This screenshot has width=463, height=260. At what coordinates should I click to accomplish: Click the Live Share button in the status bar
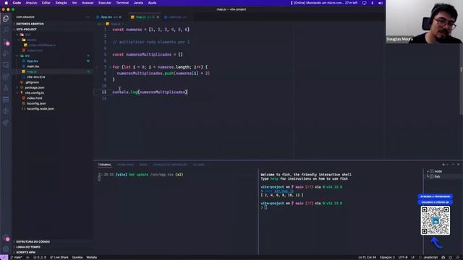tap(59, 257)
